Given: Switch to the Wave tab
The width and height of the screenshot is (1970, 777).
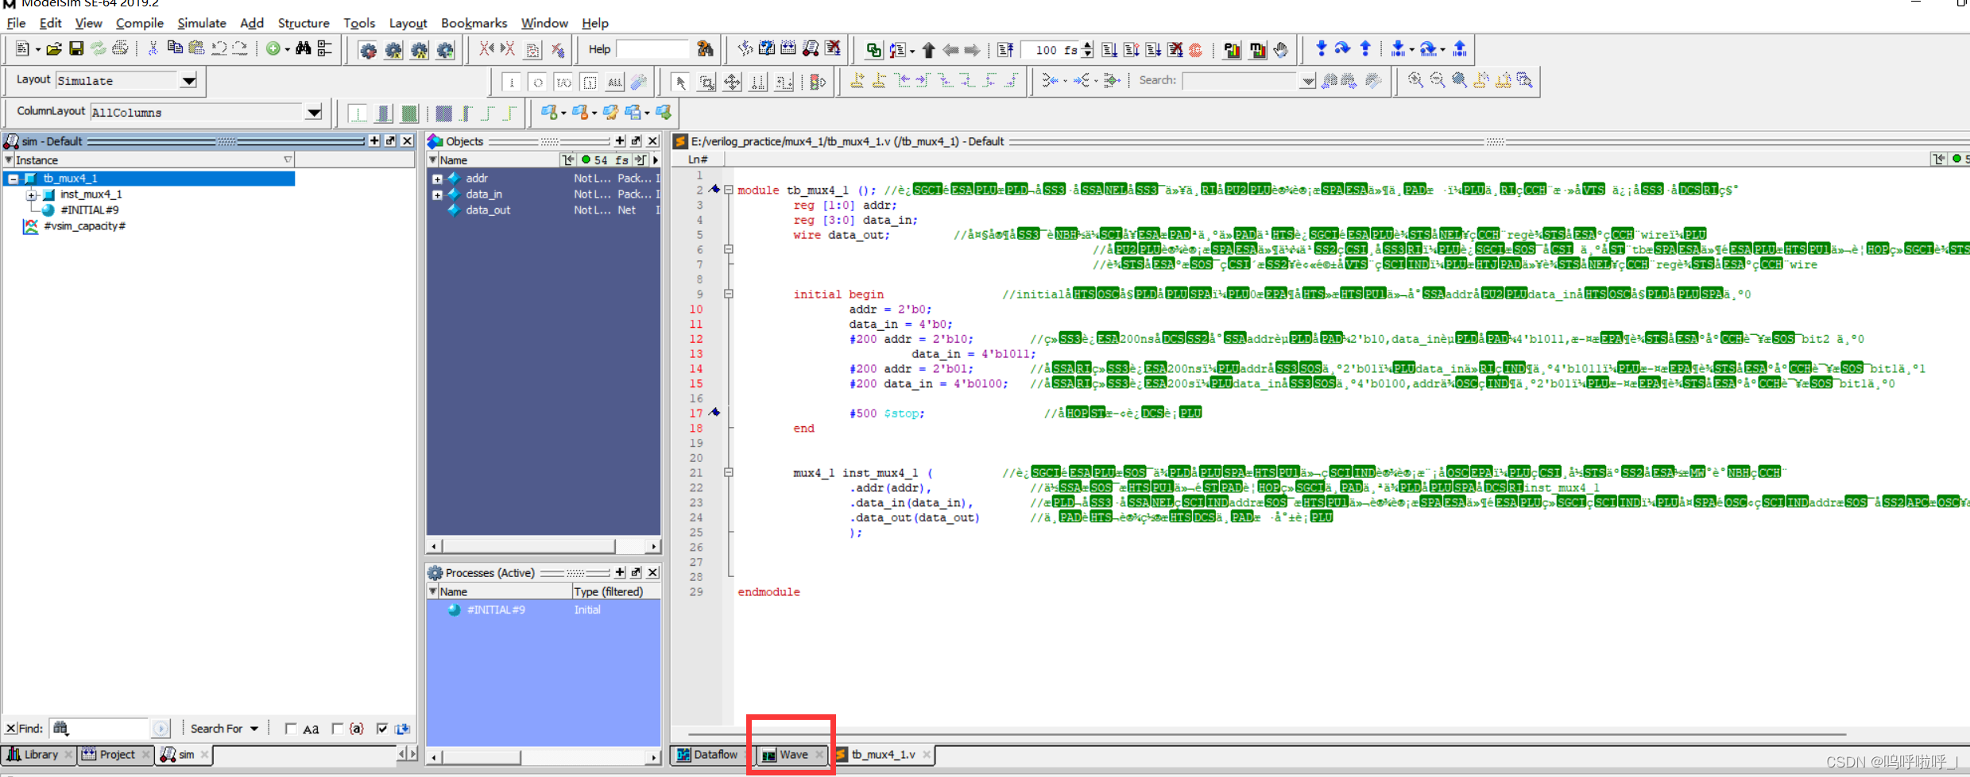Looking at the screenshot, I should coord(792,755).
